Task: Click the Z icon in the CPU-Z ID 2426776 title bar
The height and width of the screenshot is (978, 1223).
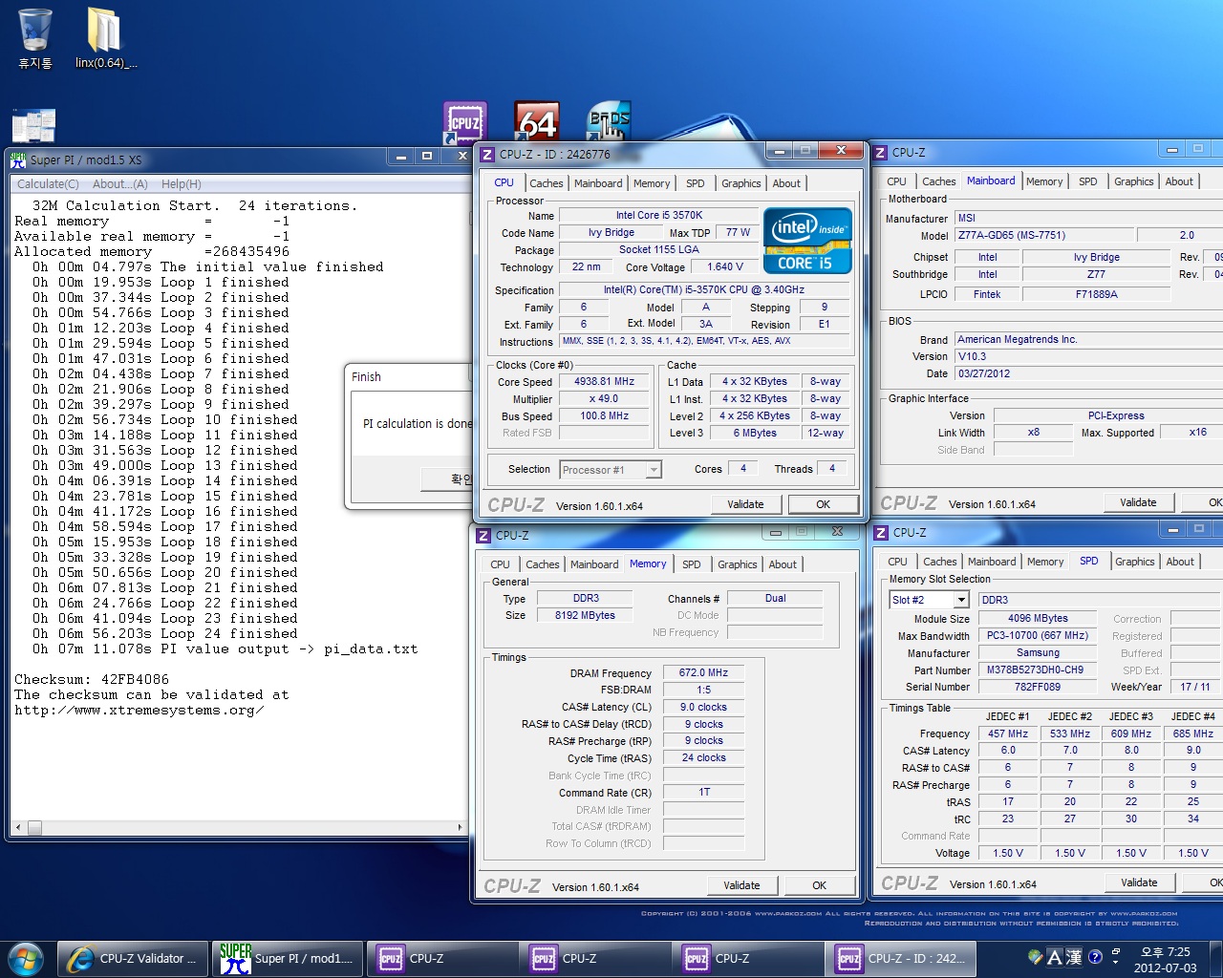Action: tap(487, 154)
